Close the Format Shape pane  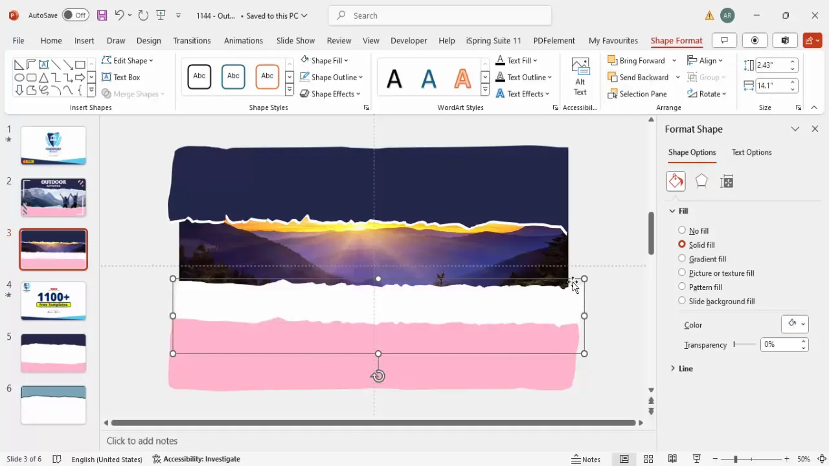[x=815, y=129]
